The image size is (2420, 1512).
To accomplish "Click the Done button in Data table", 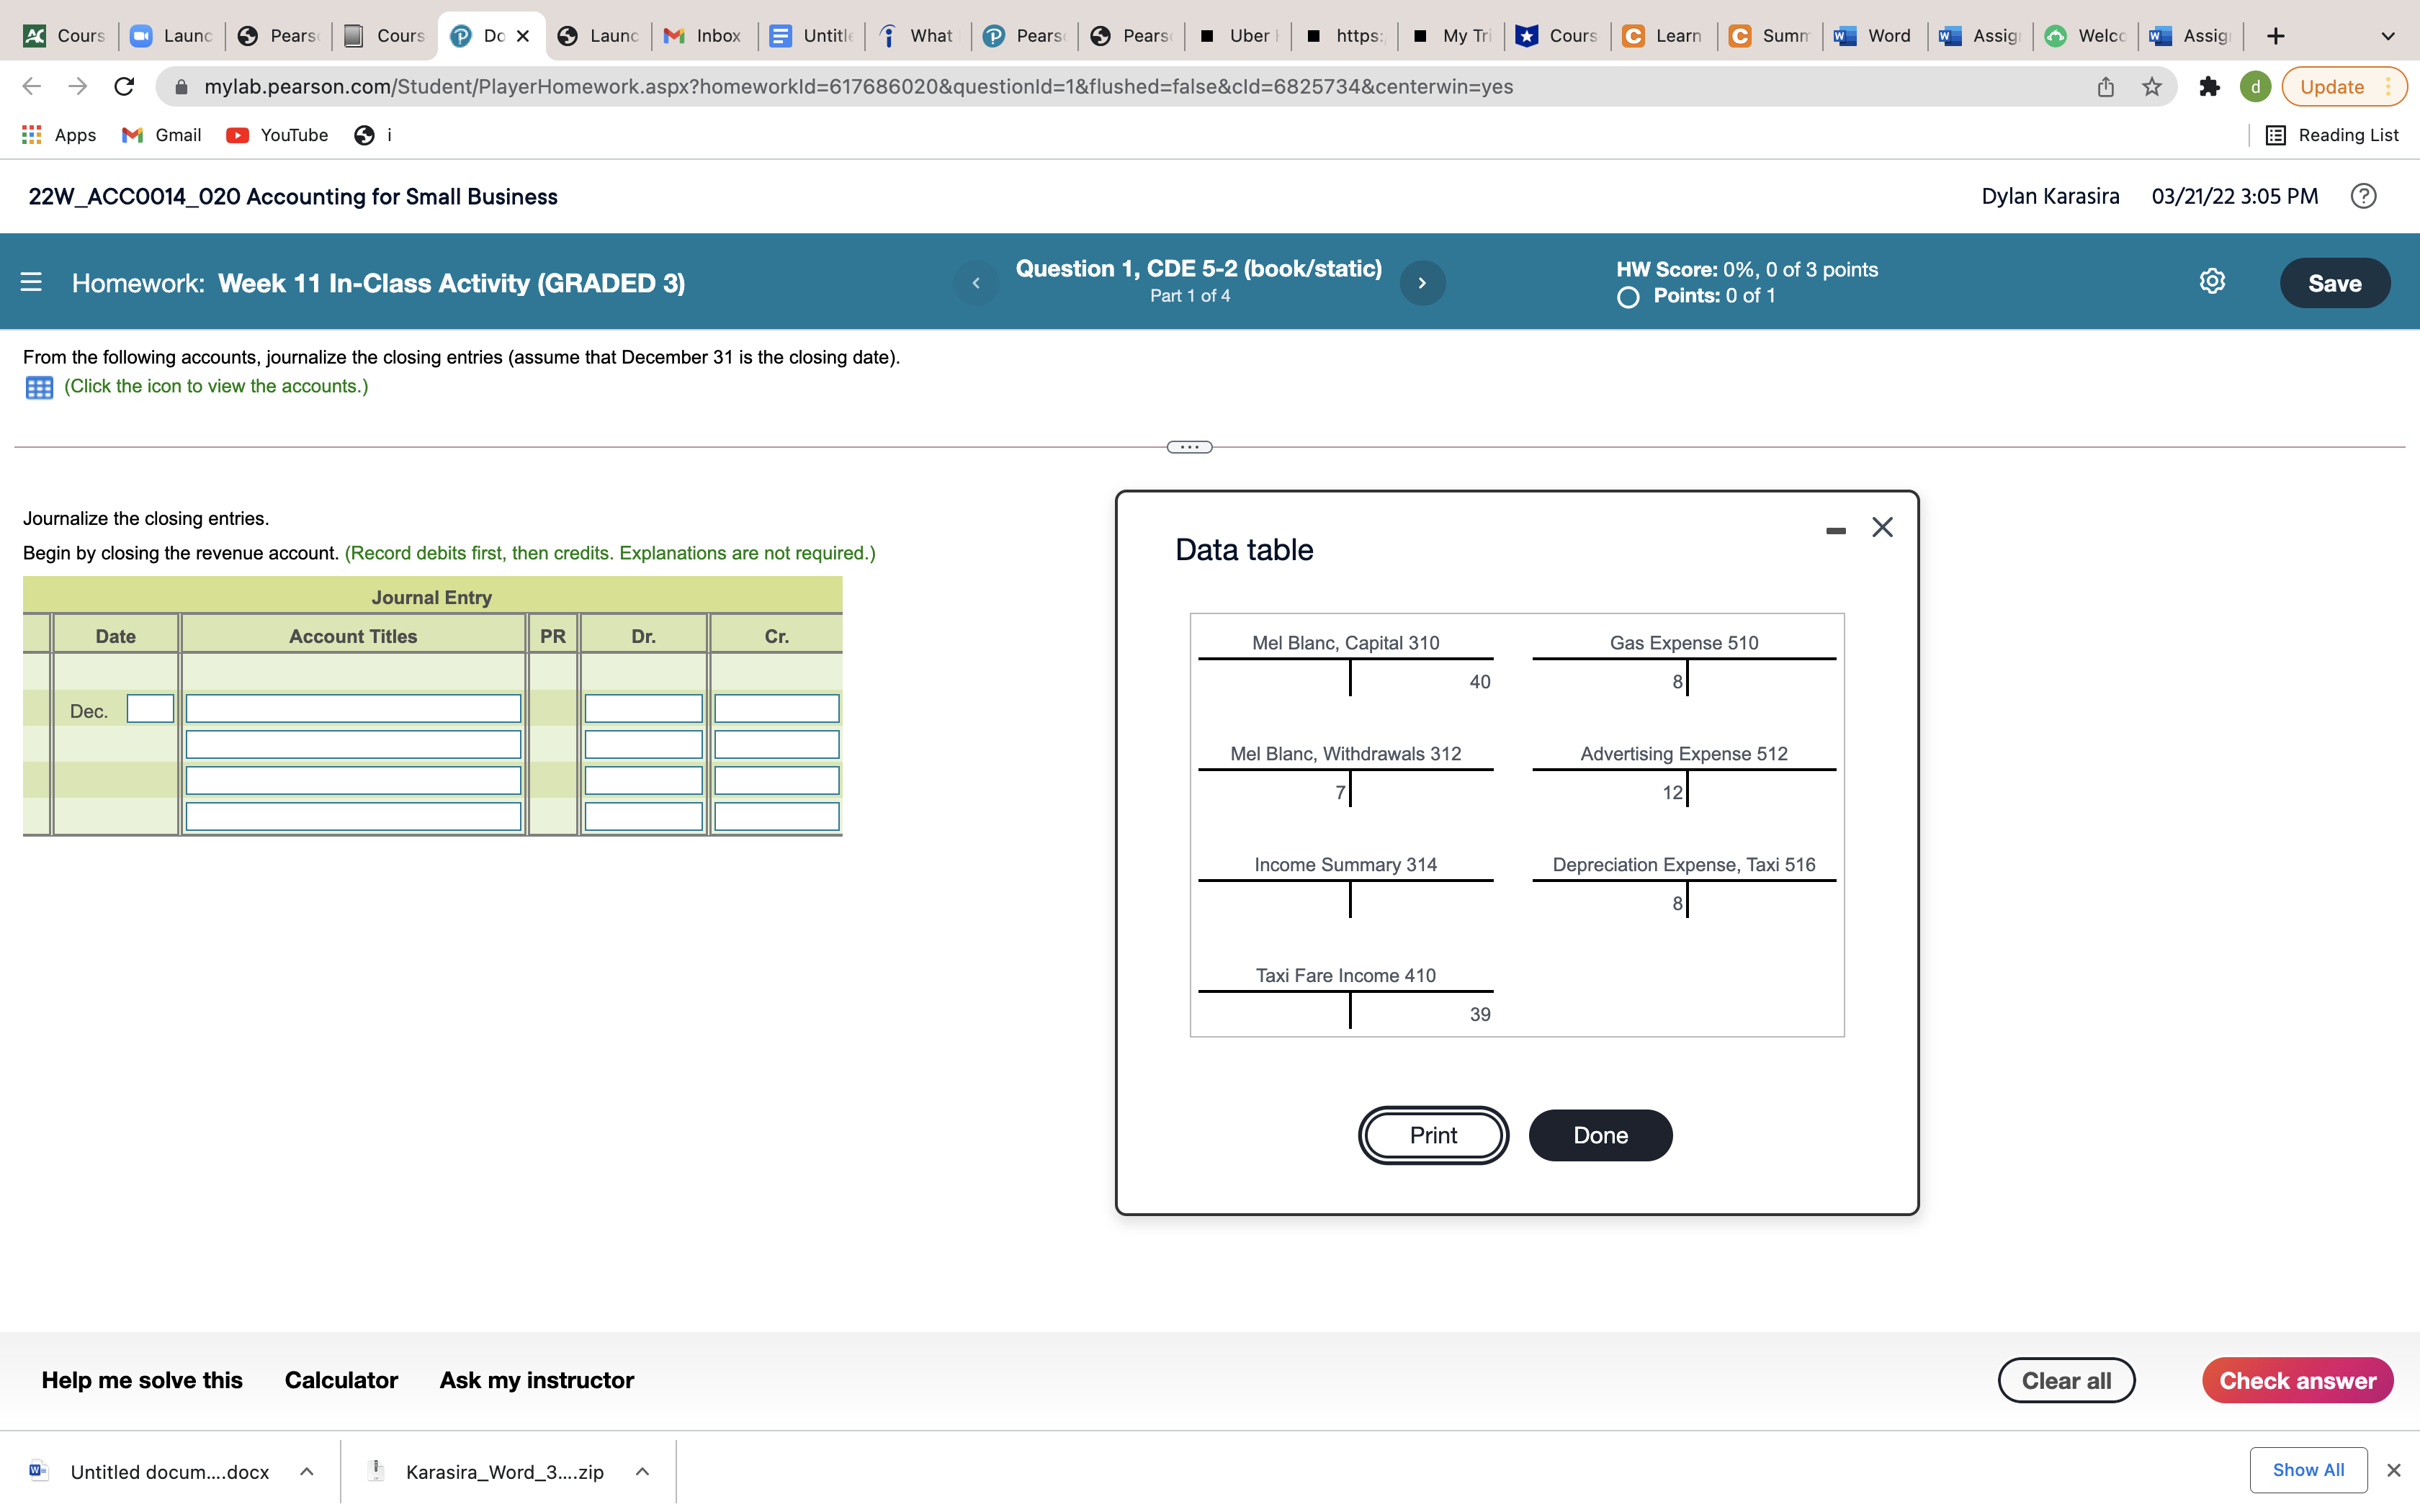I will pyautogui.click(x=1599, y=1135).
